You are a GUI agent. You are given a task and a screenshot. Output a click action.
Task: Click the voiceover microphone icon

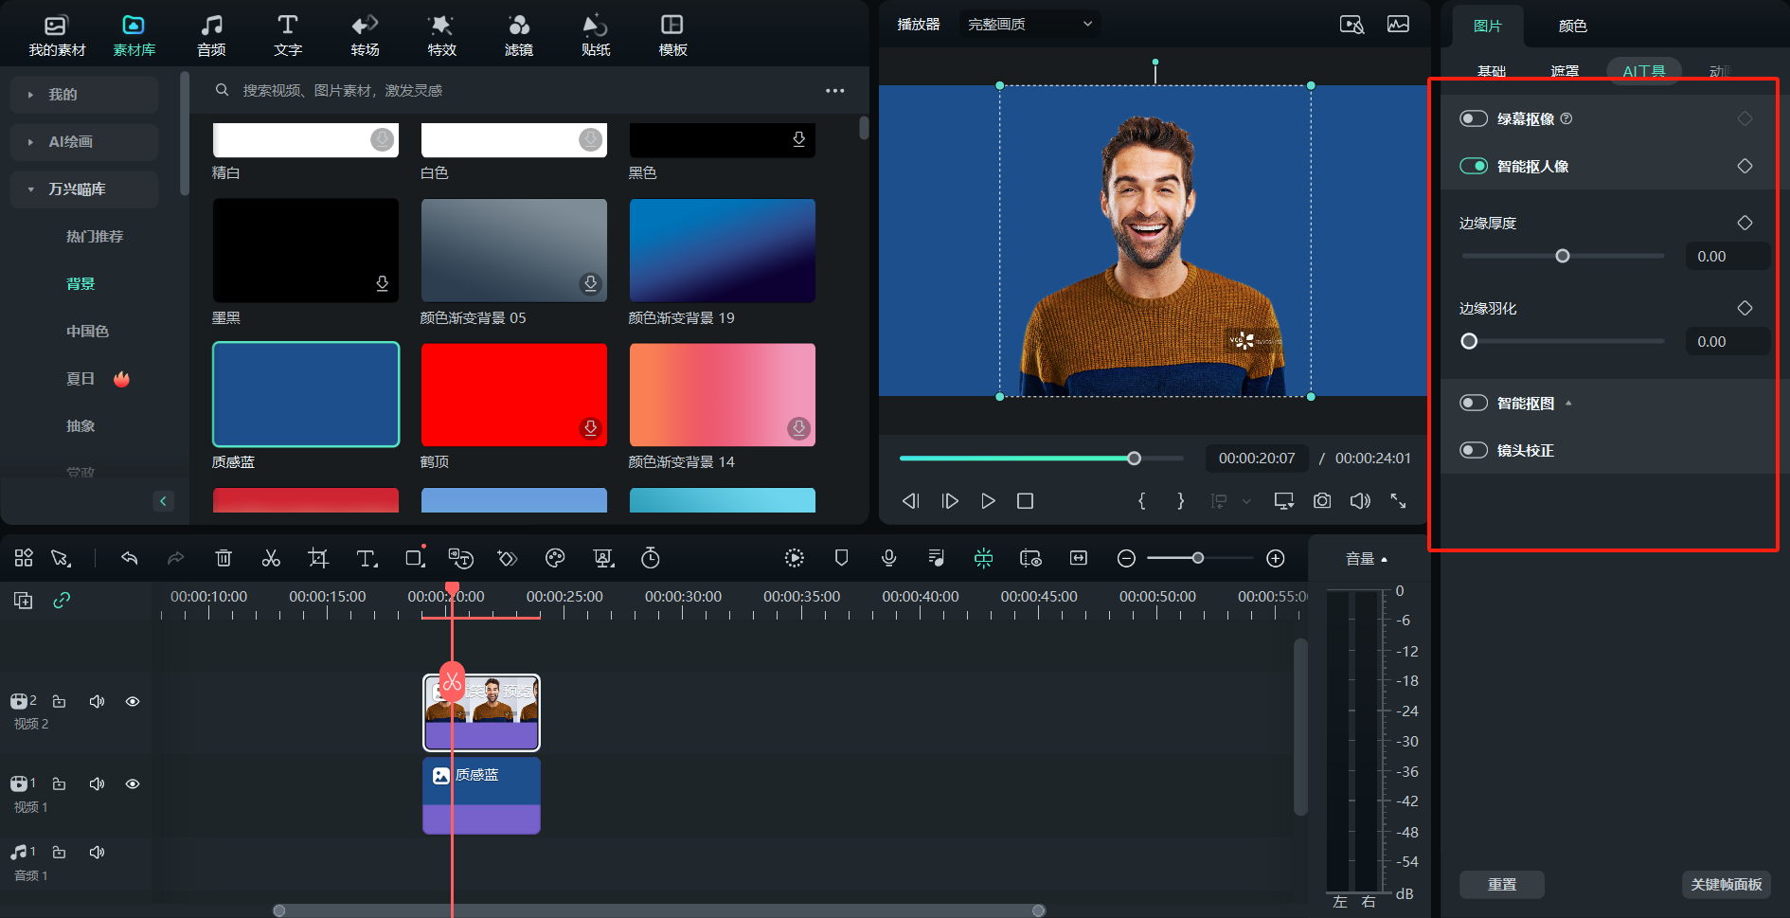[x=888, y=558]
